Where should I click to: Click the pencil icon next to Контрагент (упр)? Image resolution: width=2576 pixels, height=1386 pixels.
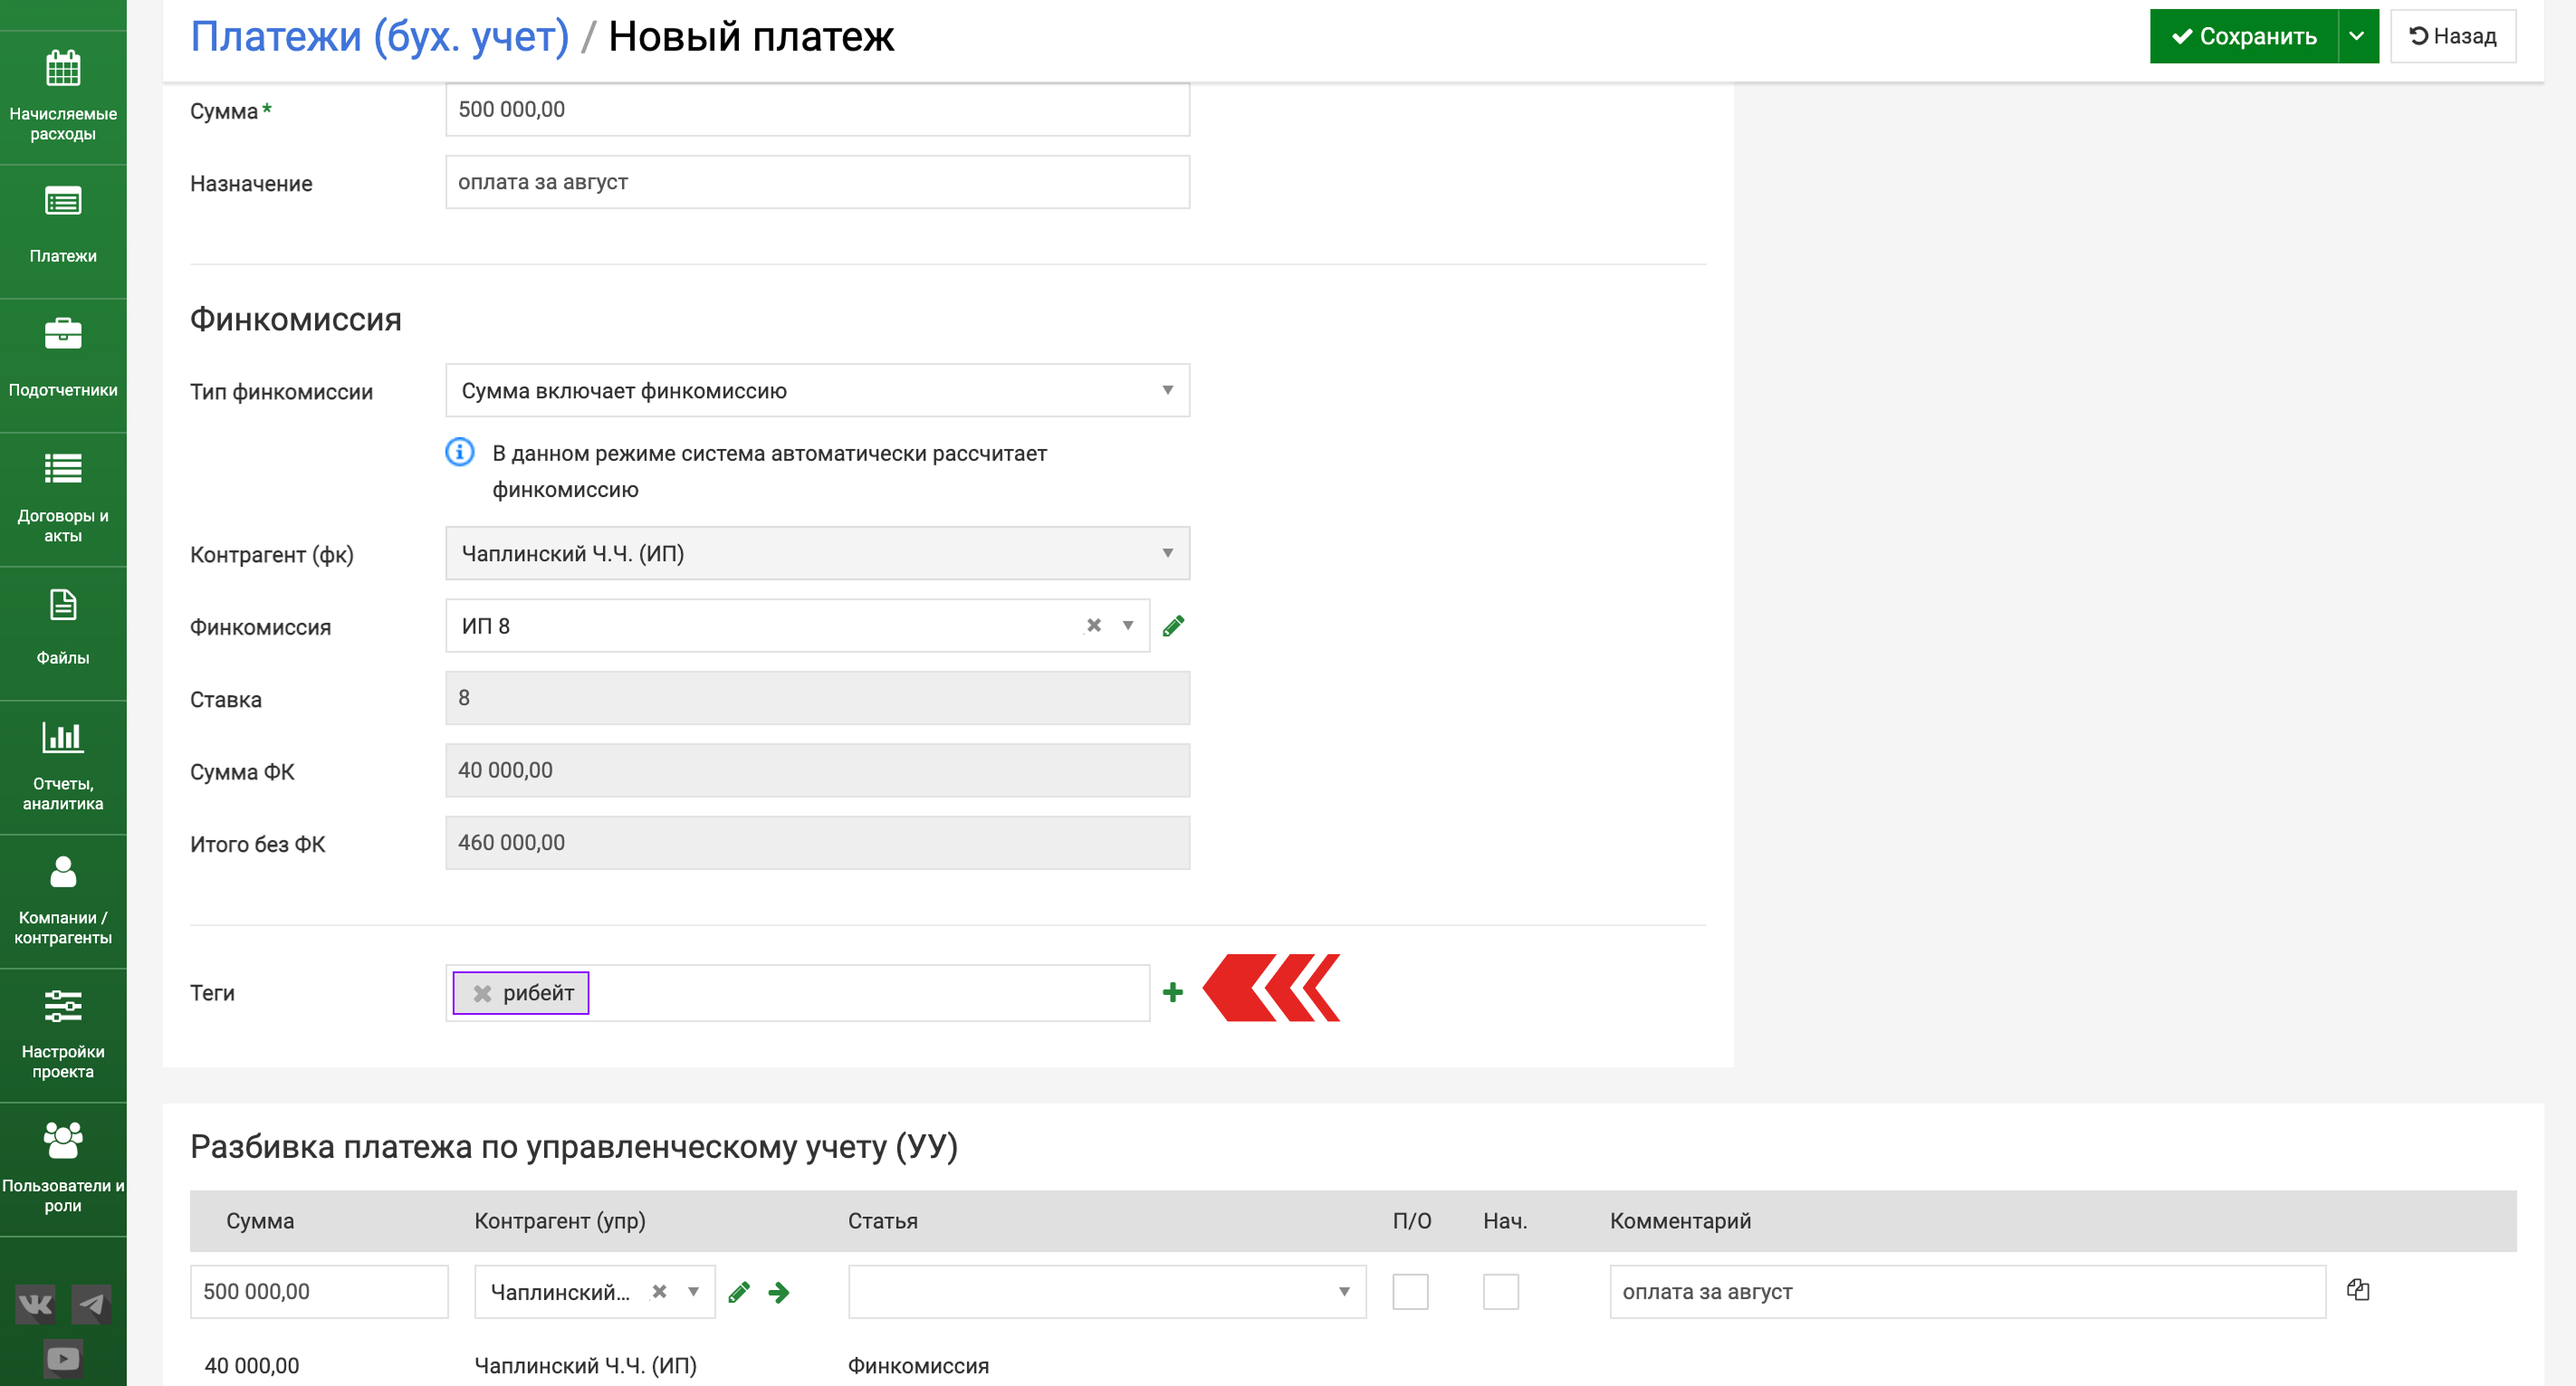(x=739, y=1292)
